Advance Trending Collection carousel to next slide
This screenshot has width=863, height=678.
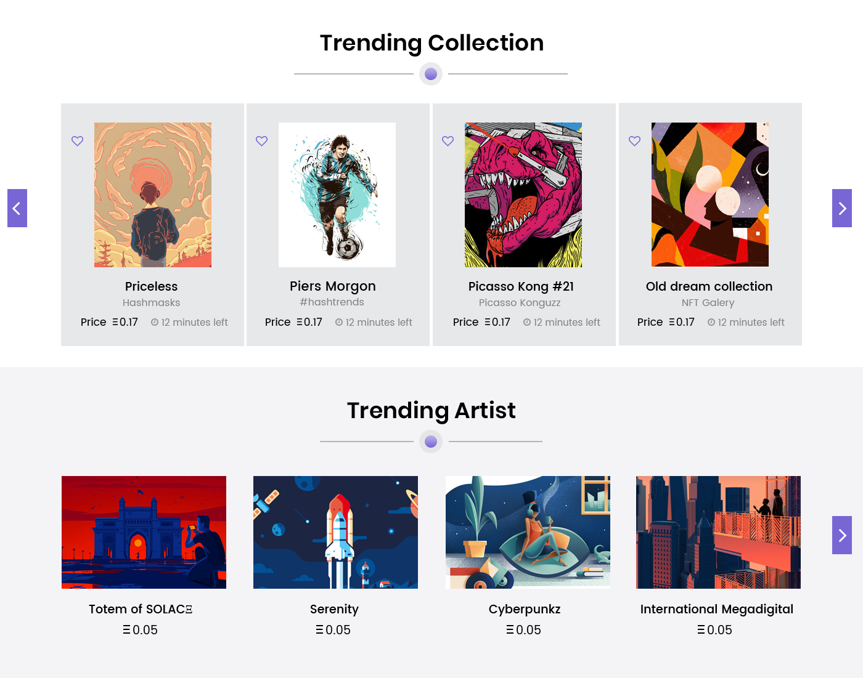(x=841, y=208)
